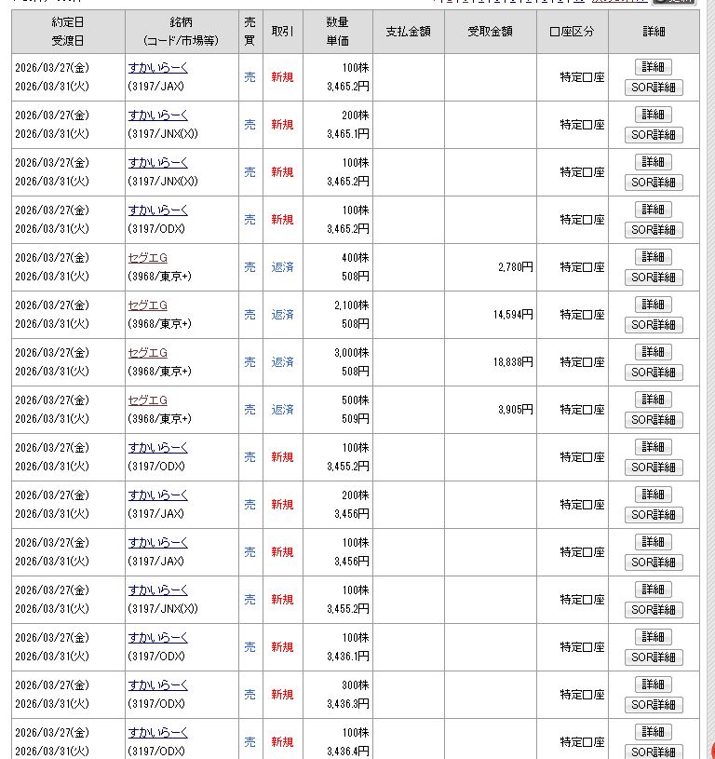Click the すかいらーく link priced 3,465.1円
Image resolution: width=715 pixels, height=759 pixels.
click(x=157, y=115)
